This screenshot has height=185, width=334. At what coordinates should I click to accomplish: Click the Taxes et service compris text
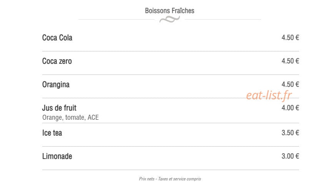(179, 179)
